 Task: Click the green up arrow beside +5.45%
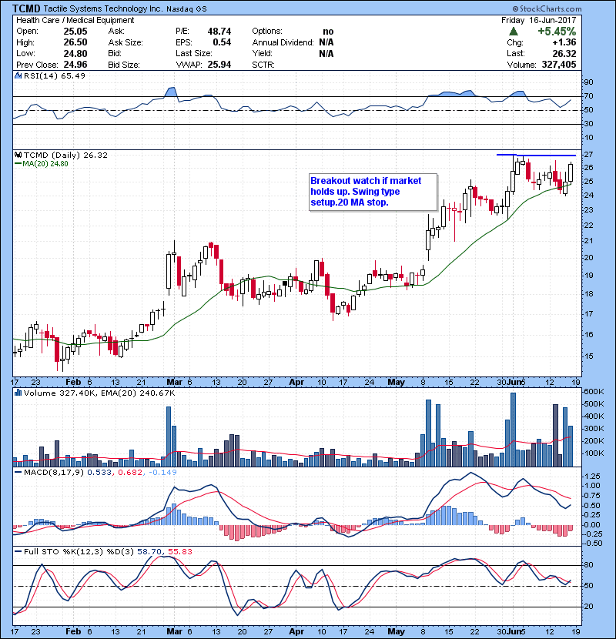point(513,32)
